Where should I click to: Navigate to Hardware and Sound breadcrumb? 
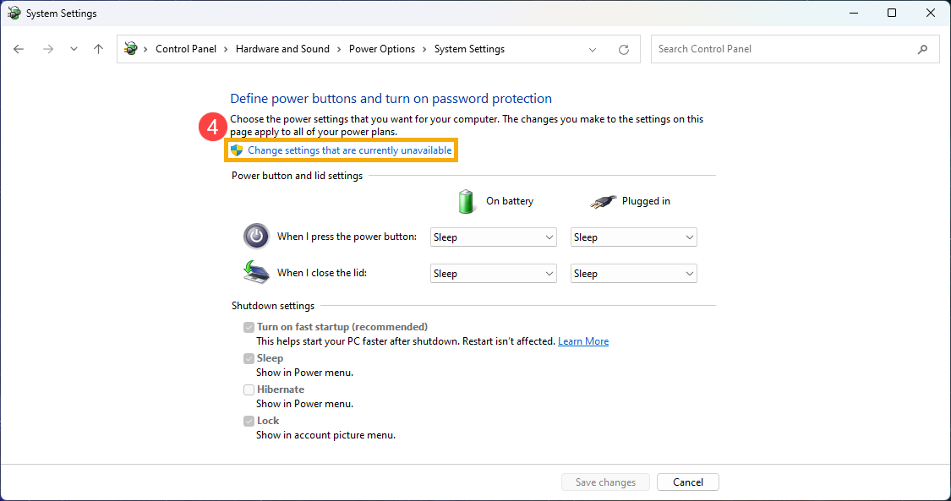click(x=282, y=49)
